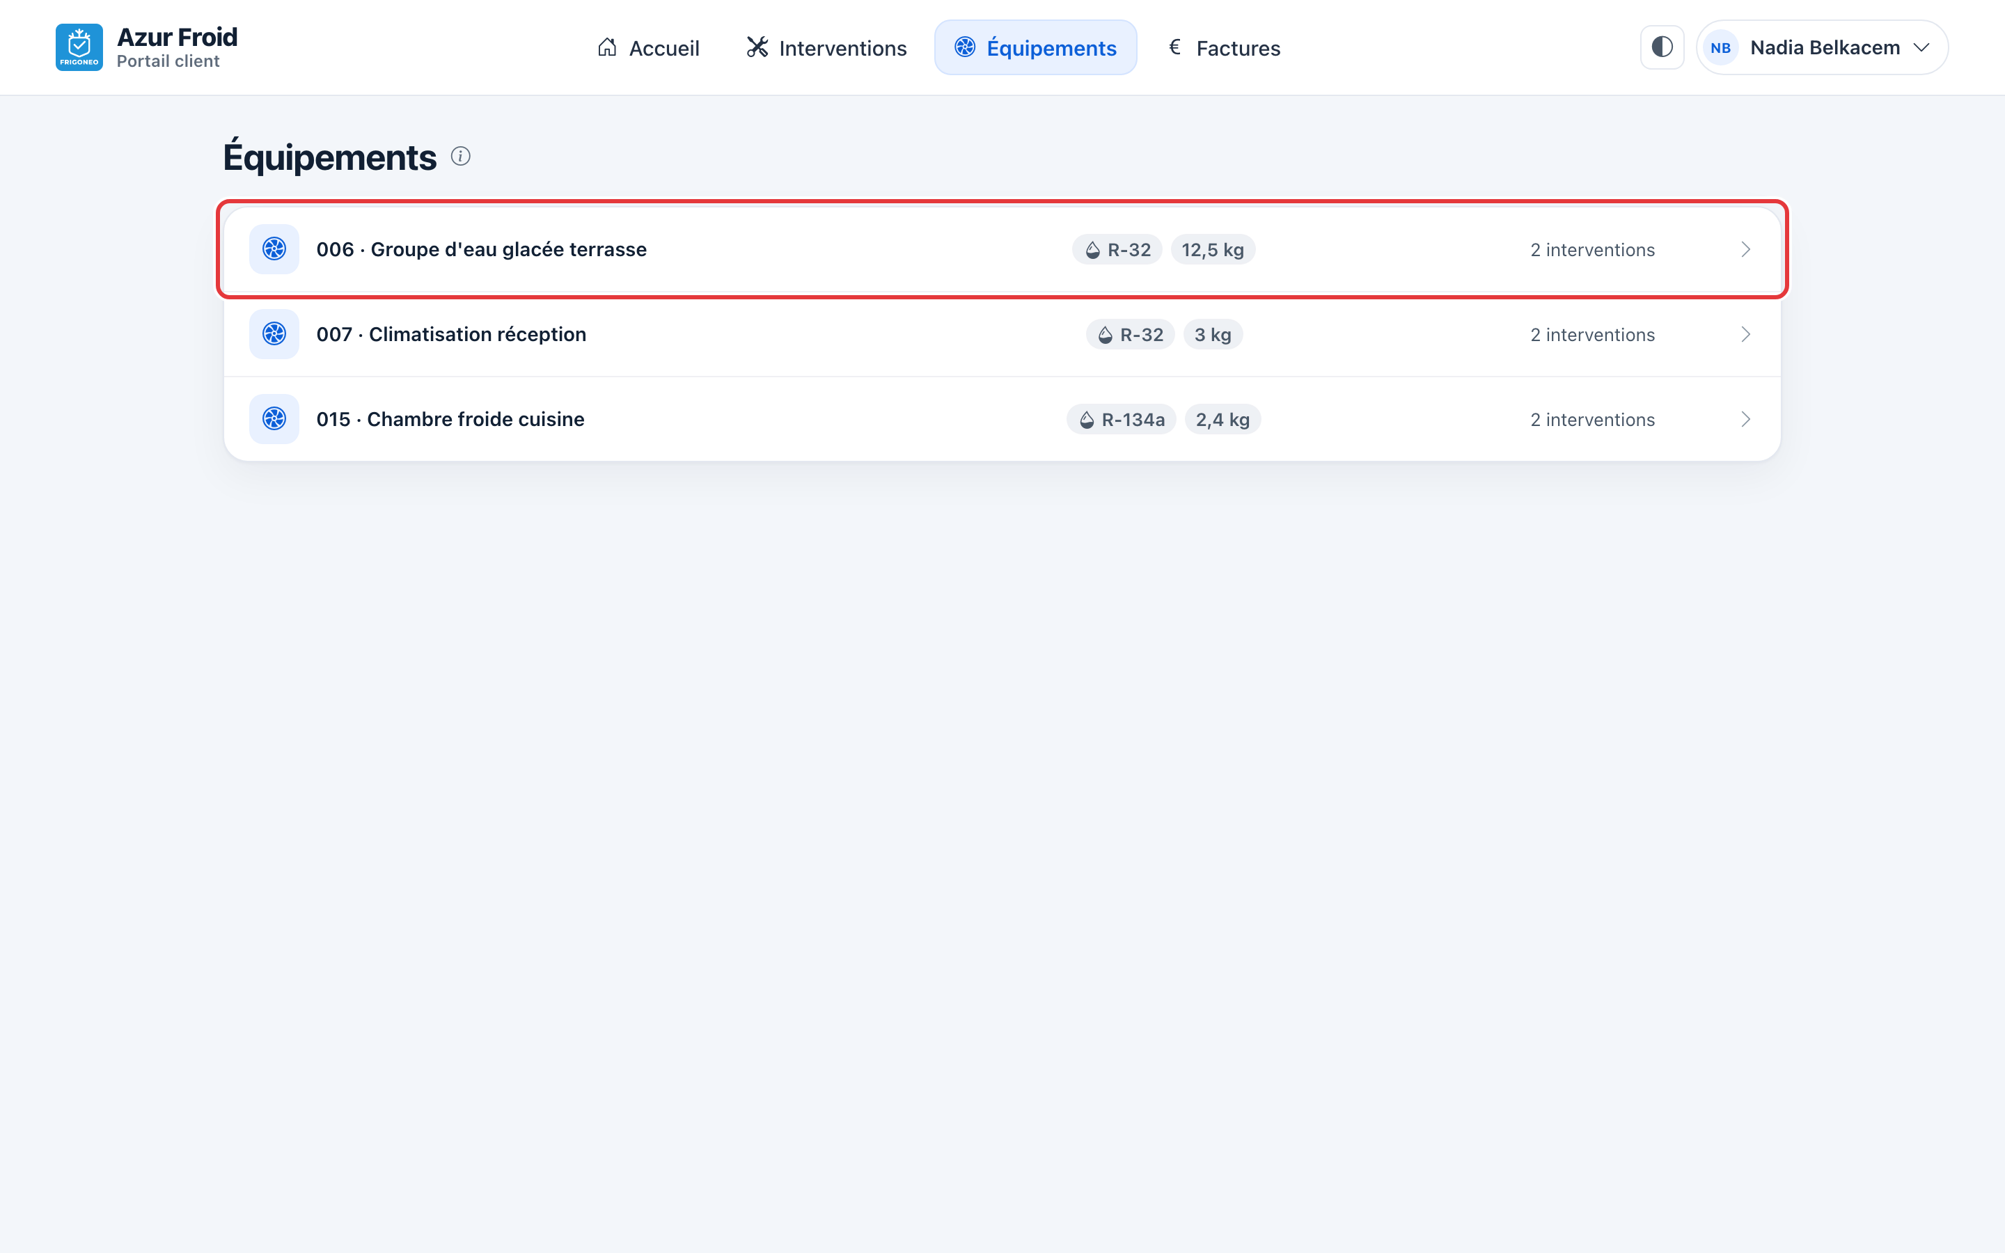The image size is (2005, 1253).
Task: Click the "Portail client" subtitle
Action: (168, 61)
